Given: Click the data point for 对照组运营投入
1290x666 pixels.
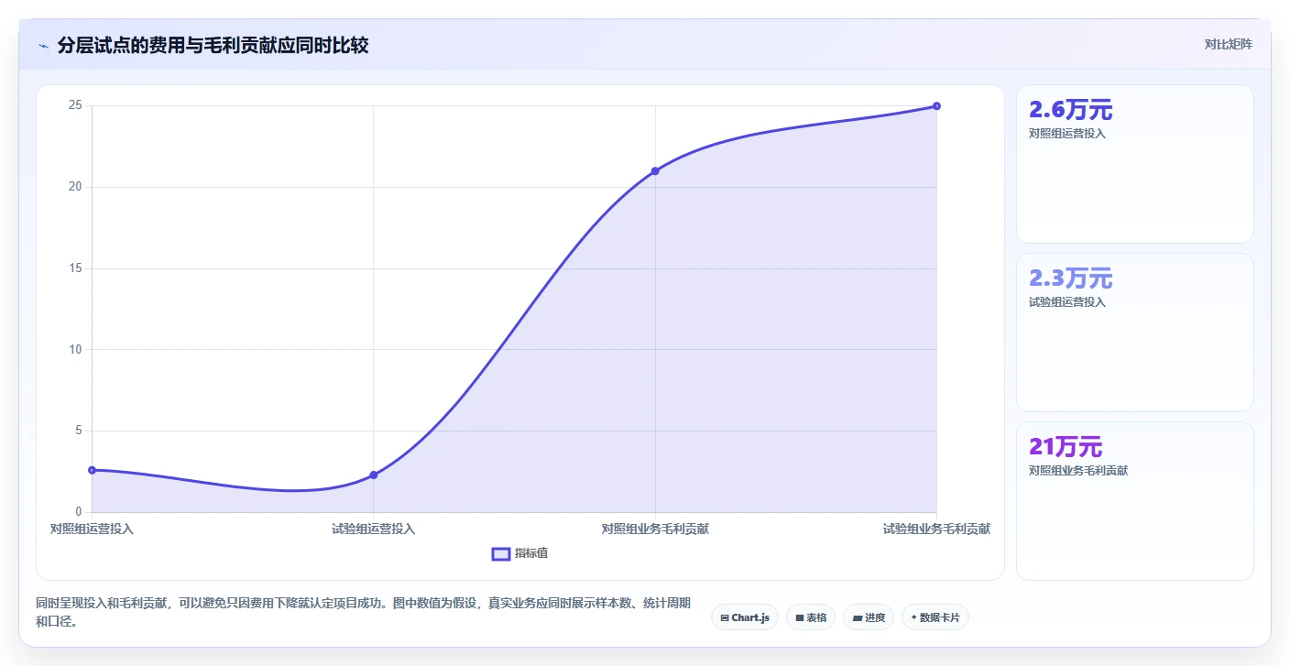Looking at the screenshot, I should pos(92,470).
